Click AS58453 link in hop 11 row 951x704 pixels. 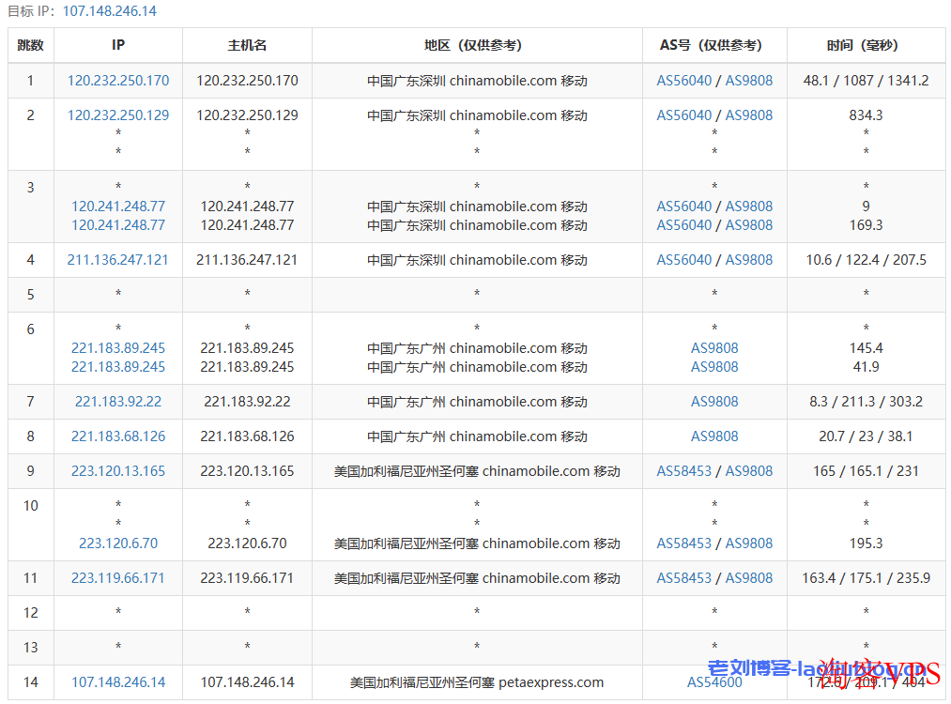point(684,578)
